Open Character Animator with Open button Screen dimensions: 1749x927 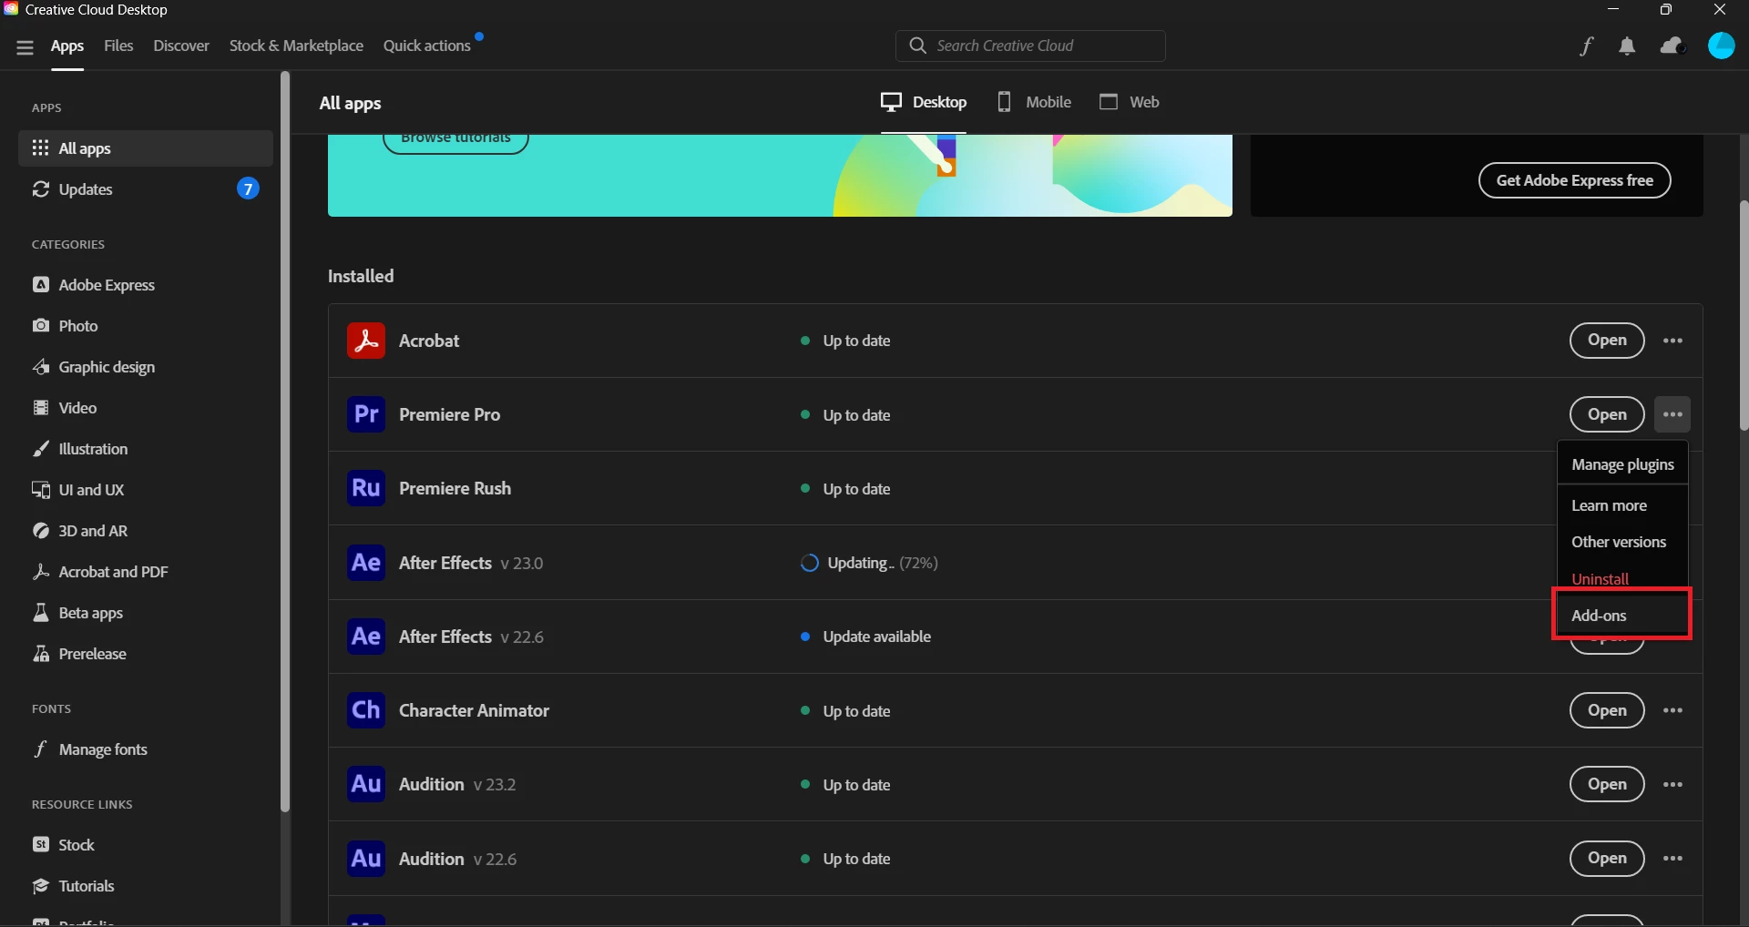coord(1607,710)
